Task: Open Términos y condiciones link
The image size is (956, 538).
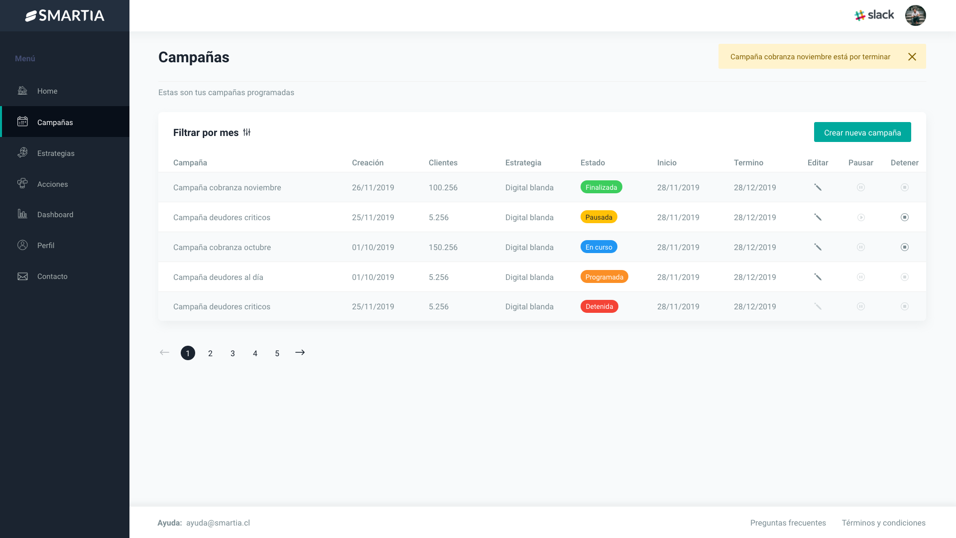Action: (883, 523)
